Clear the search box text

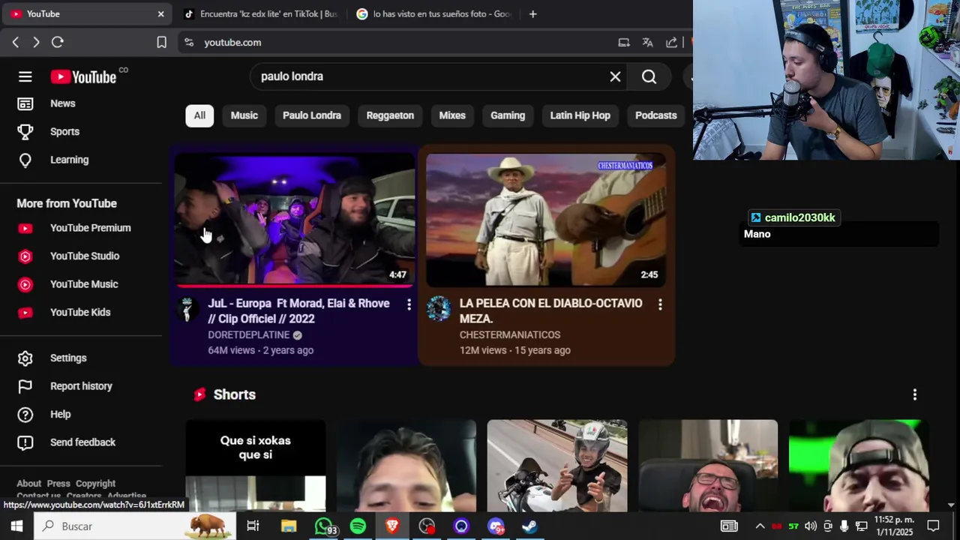coord(615,76)
